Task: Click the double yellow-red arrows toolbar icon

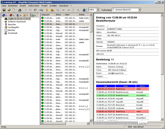Action: click(x=52, y=10)
